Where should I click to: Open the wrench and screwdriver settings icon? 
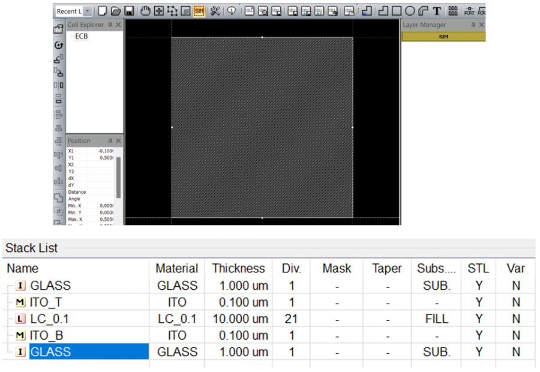(215, 11)
